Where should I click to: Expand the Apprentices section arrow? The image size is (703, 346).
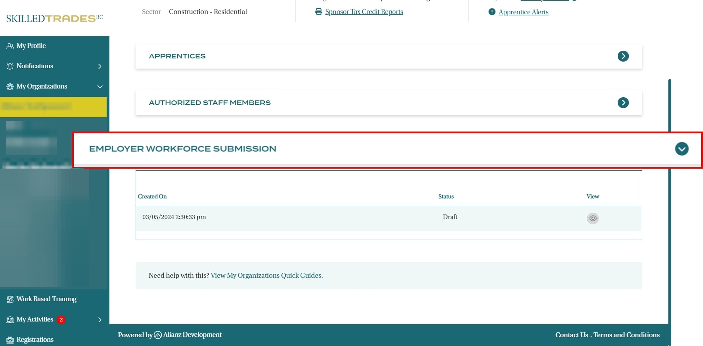pos(623,56)
